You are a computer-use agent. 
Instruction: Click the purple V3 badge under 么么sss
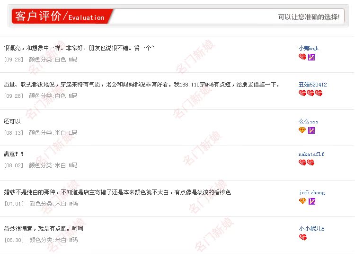[x=311, y=130]
